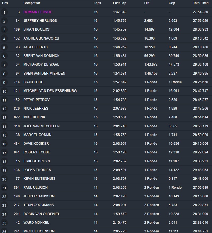Click the Last Lap column header

[120, 3]
